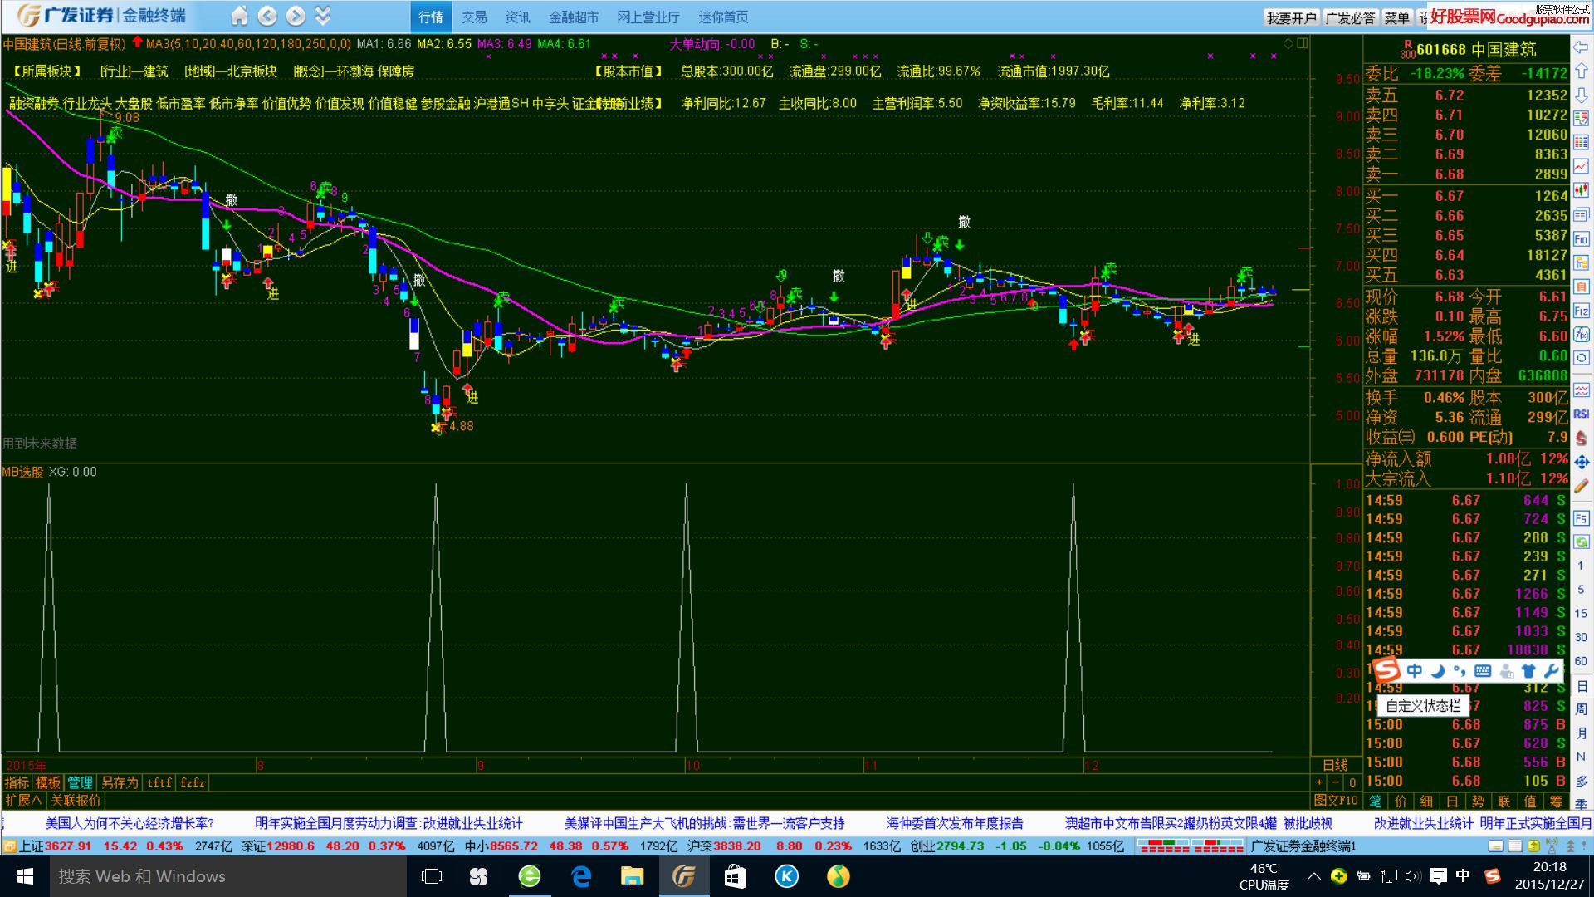This screenshot has height=897, width=1594.
Task: Click the 模板 tab below the chart
Action: (48, 782)
